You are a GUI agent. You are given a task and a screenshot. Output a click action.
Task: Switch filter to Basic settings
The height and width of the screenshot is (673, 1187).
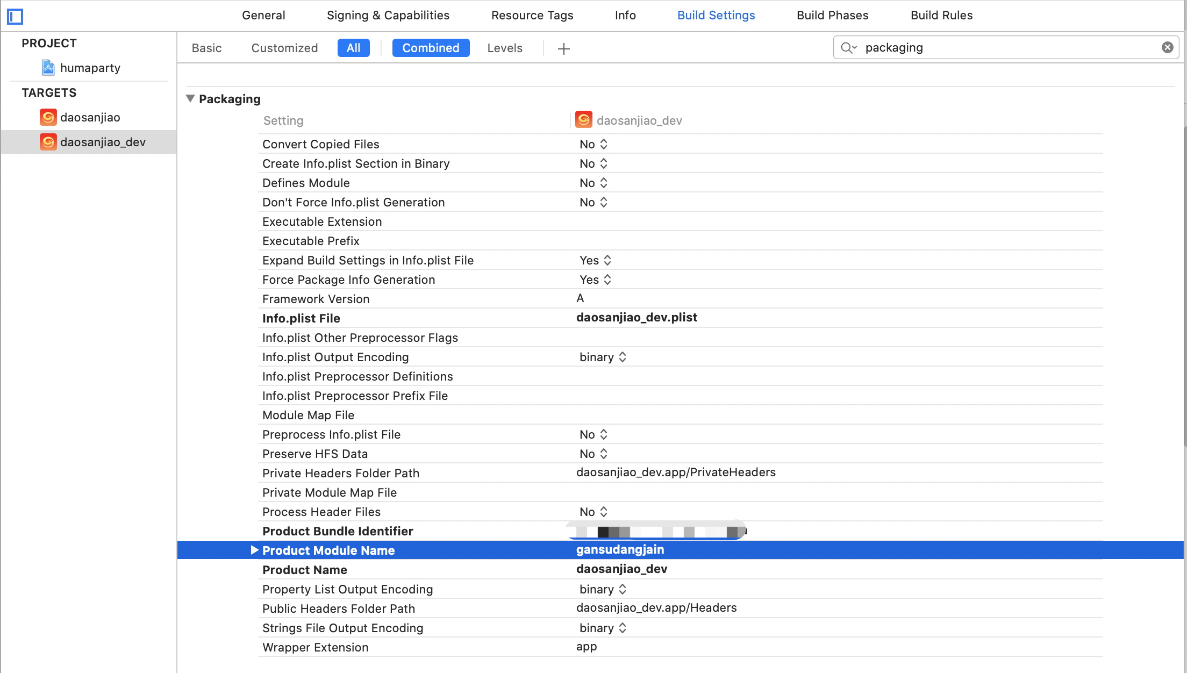pyautogui.click(x=206, y=48)
